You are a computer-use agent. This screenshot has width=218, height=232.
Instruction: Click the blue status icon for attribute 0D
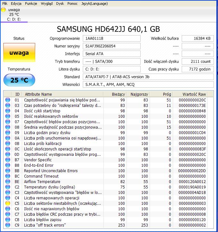tap(8, 154)
